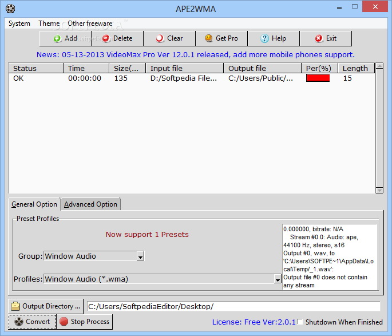Expand the Group dropdown list
The image size is (392, 336).
pyautogui.click(x=140, y=256)
